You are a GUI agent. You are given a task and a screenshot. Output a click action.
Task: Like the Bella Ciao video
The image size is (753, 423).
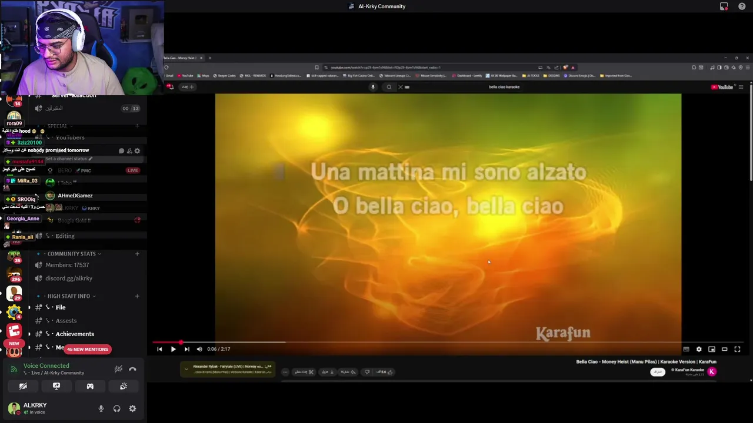[x=385, y=372]
